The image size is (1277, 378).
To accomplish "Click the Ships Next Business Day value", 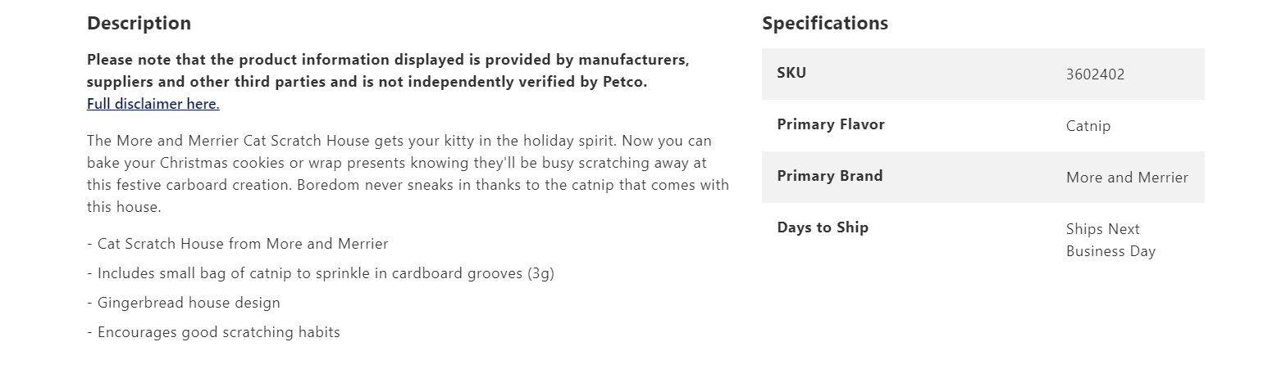I will 1110,240.
